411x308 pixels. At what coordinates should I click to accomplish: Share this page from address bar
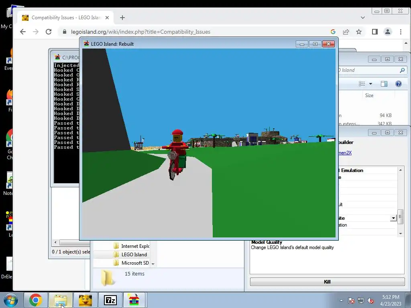[x=346, y=32]
